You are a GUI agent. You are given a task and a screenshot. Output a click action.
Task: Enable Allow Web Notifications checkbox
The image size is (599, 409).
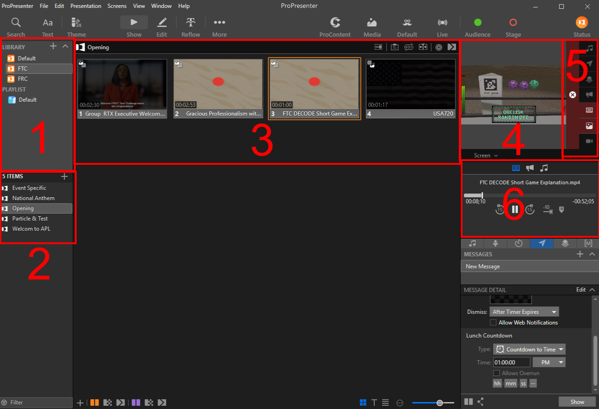click(x=494, y=323)
